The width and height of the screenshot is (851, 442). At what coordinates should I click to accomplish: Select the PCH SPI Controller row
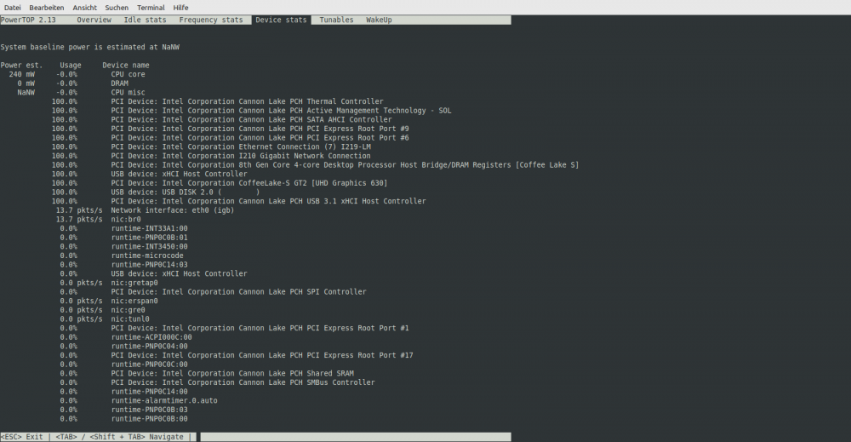(x=214, y=292)
